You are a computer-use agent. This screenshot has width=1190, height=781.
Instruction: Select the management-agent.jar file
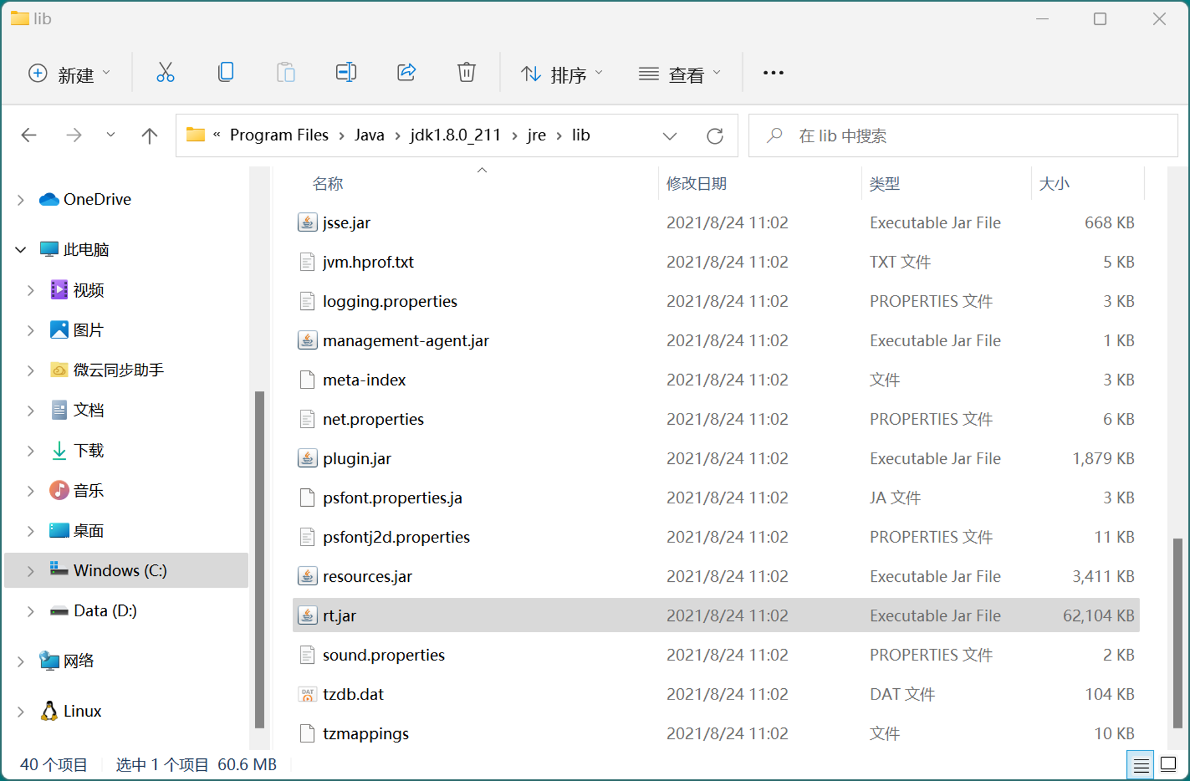(406, 341)
